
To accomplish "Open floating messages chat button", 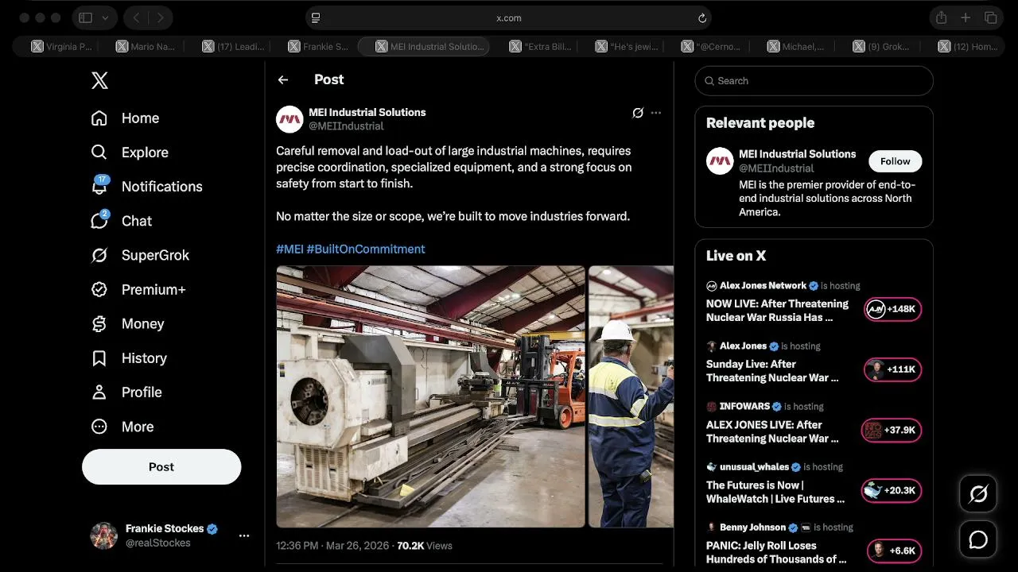I will [x=978, y=540].
